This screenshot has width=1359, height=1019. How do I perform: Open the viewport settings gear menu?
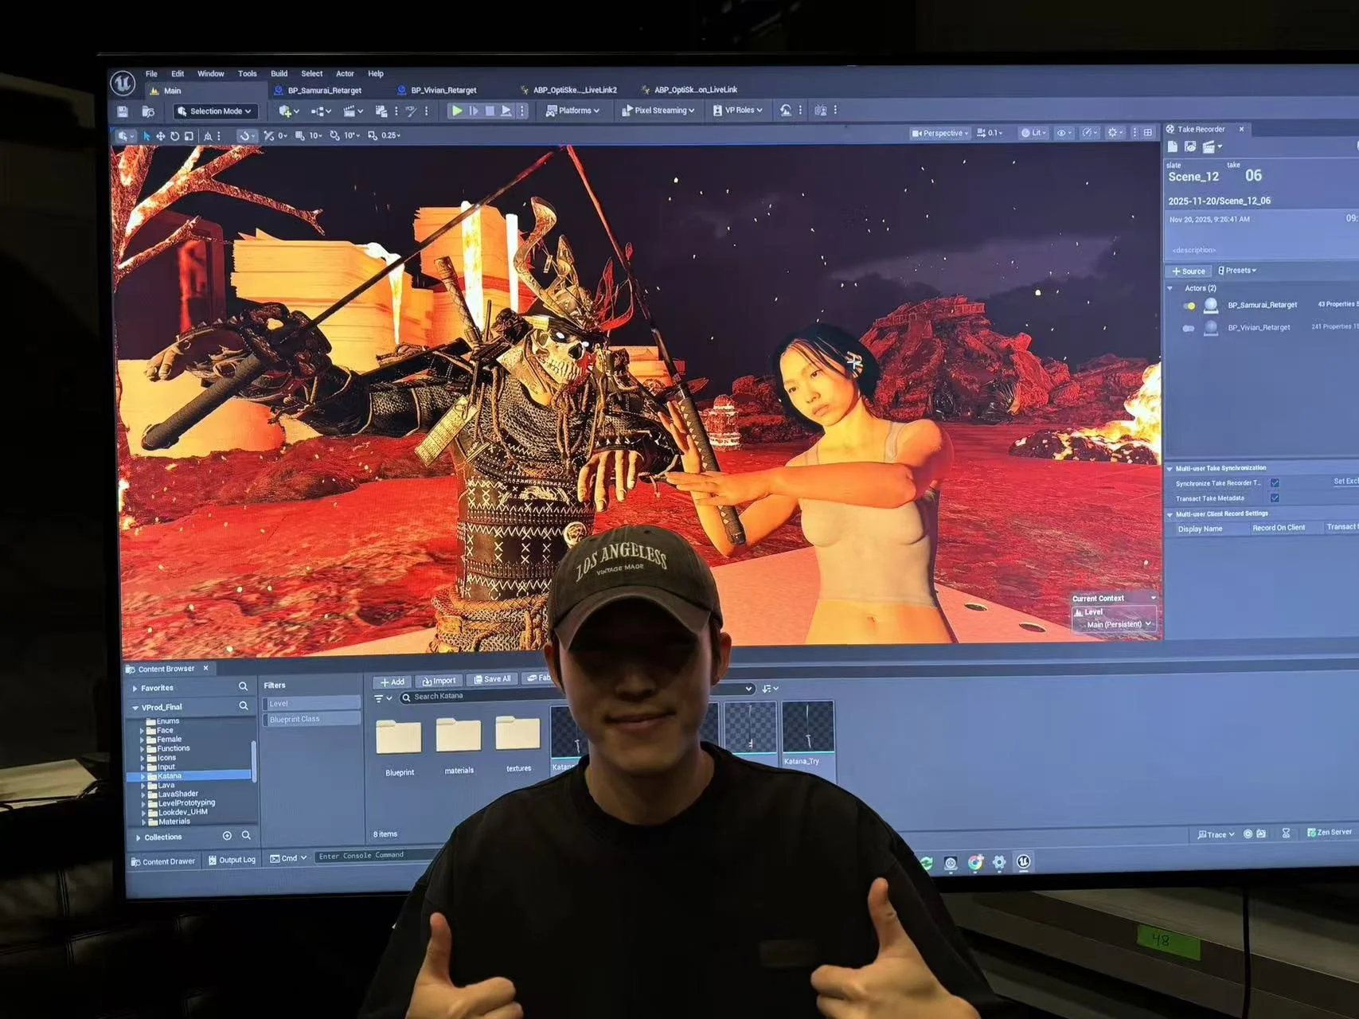[x=1115, y=133]
